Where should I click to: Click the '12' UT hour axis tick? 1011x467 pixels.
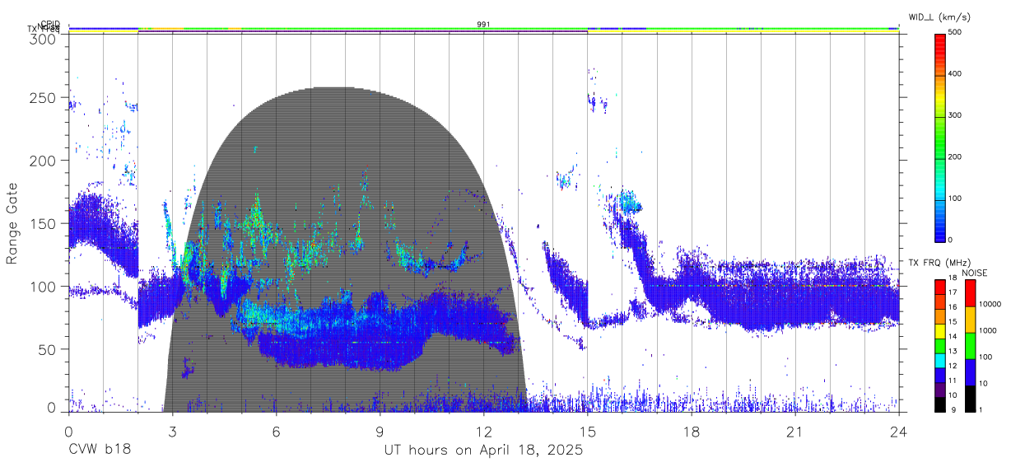[483, 431]
